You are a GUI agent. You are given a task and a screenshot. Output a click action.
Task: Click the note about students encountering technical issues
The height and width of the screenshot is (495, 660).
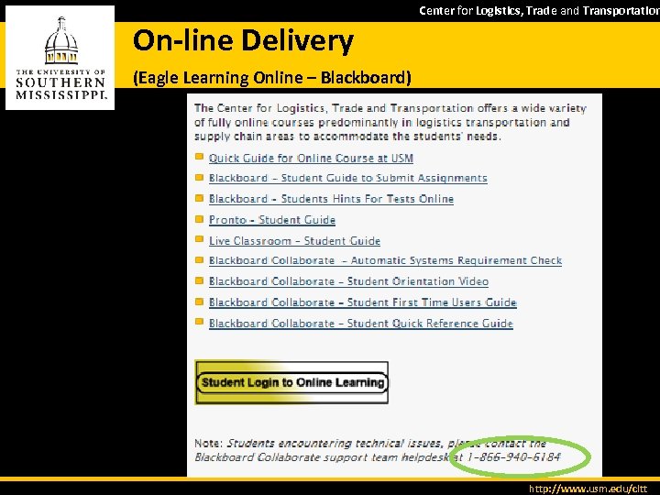(378, 450)
